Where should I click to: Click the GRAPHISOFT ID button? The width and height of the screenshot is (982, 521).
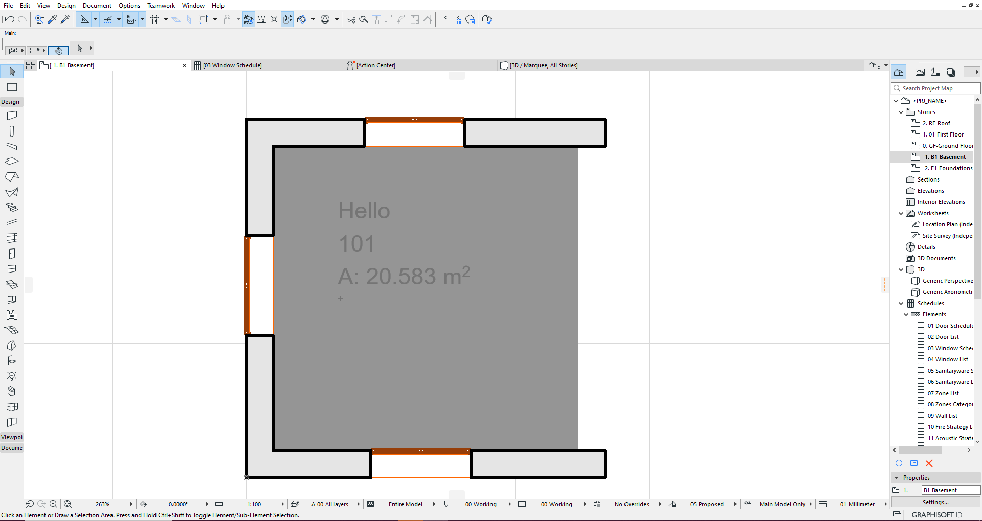pyautogui.click(x=936, y=515)
